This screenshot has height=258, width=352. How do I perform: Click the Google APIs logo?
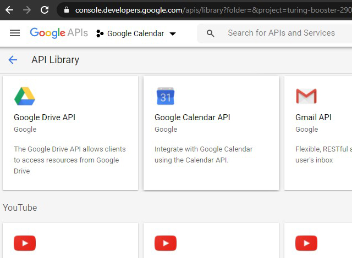pos(59,33)
